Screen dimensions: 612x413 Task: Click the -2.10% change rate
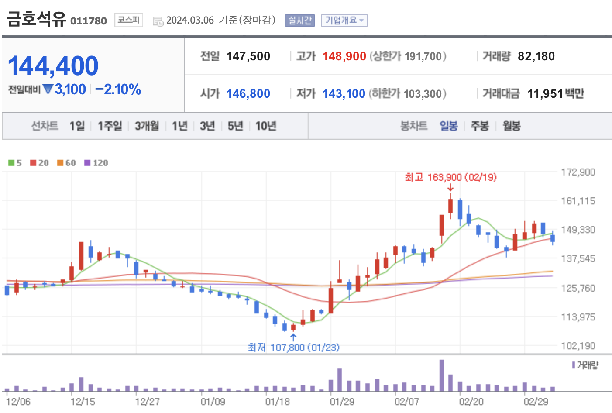pyautogui.click(x=118, y=89)
